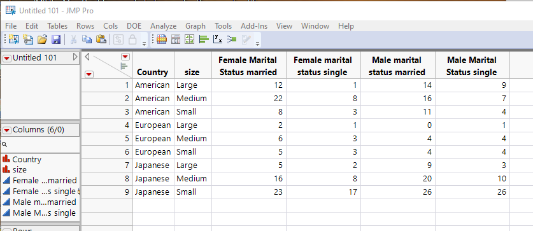This screenshot has width=533, height=231.
Task: Open the Columns panel red triangle menu
Action: (7, 130)
